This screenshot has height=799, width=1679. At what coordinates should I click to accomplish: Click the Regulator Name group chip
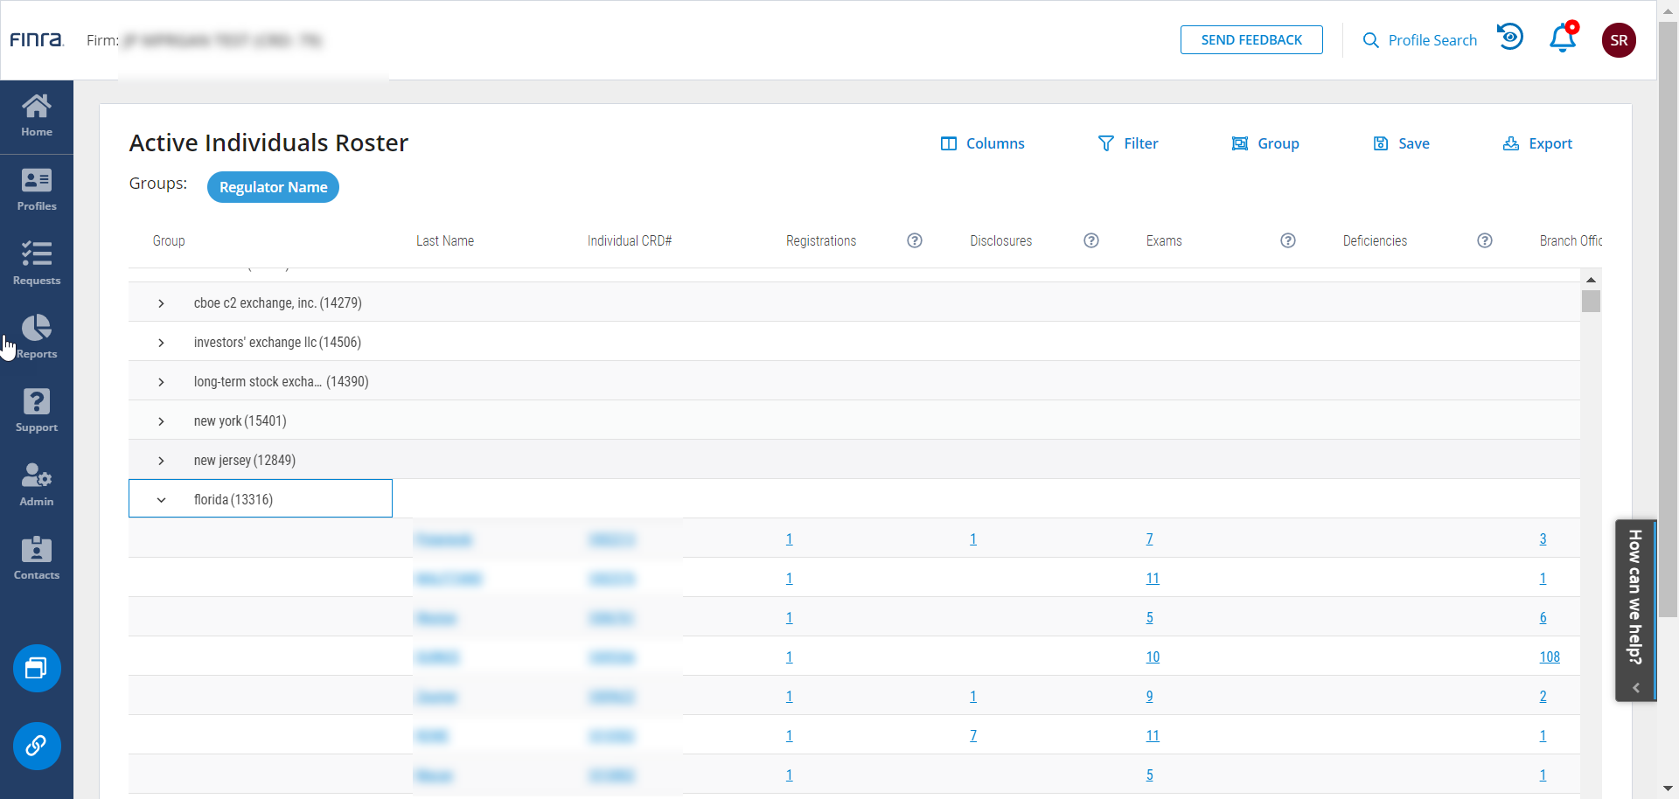point(273,187)
